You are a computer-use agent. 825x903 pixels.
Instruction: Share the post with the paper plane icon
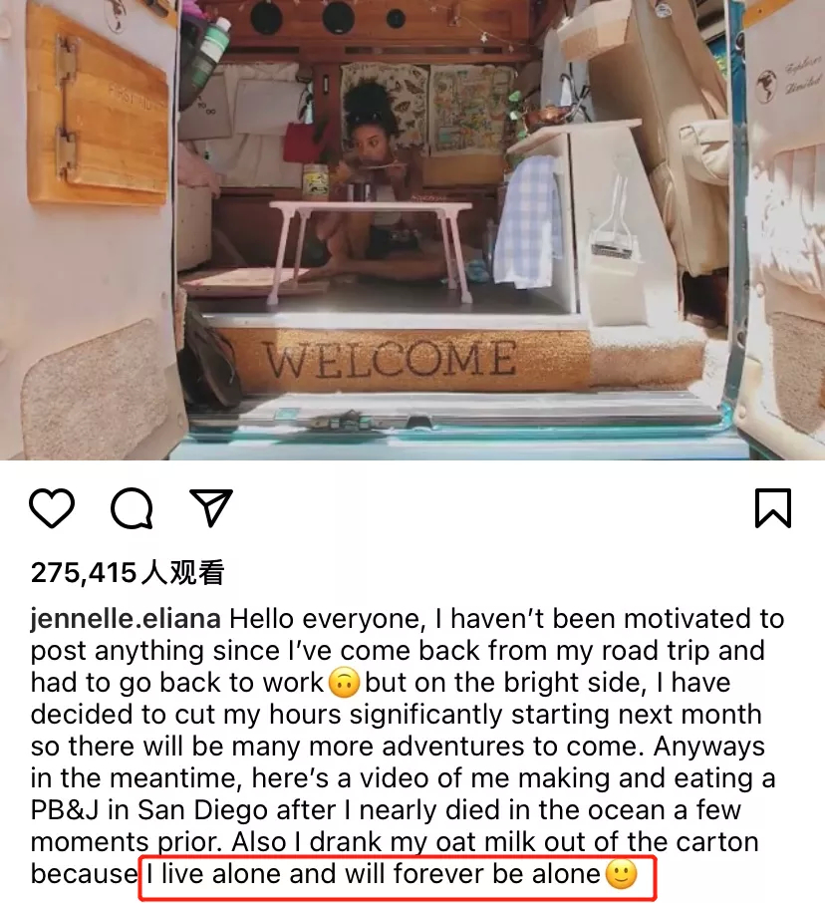tap(210, 507)
